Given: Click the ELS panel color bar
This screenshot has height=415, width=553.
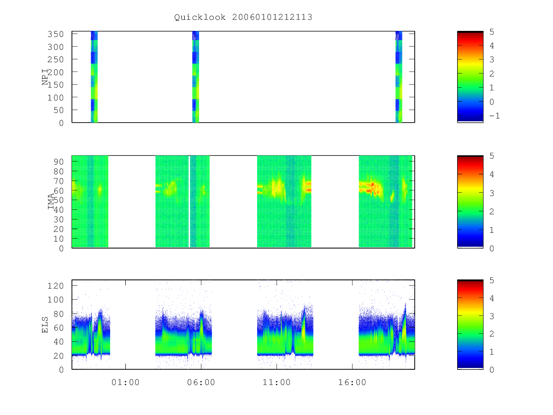Looking at the screenshot, I should [x=470, y=325].
